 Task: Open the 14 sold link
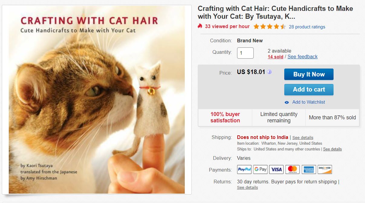[275, 57]
